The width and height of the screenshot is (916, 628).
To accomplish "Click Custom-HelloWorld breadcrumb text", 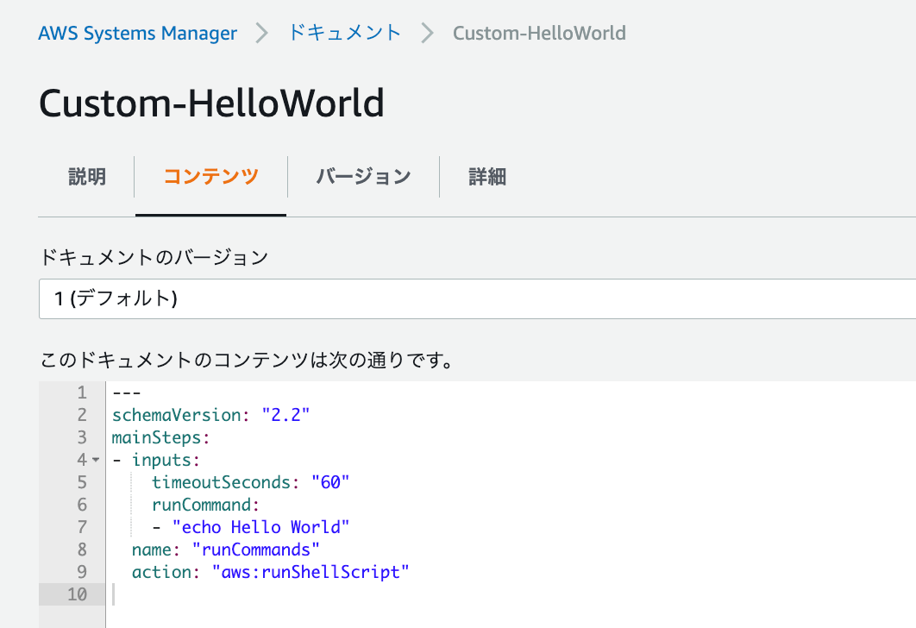I will [x=539, y=34].
